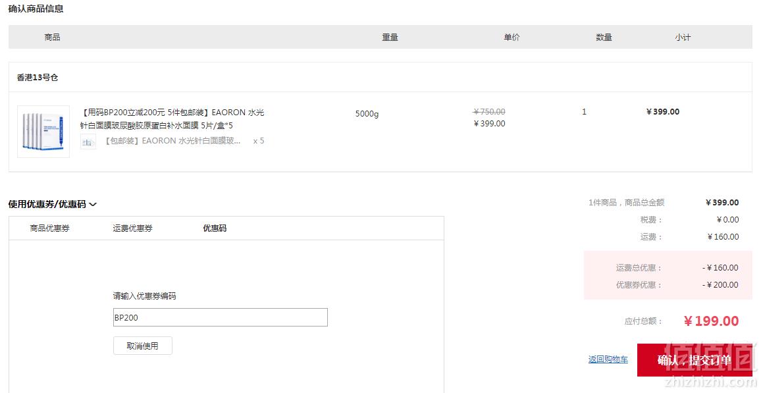Click the ¥160.00 运费 amount
This screenshot has height=393, width=763.
723,236
